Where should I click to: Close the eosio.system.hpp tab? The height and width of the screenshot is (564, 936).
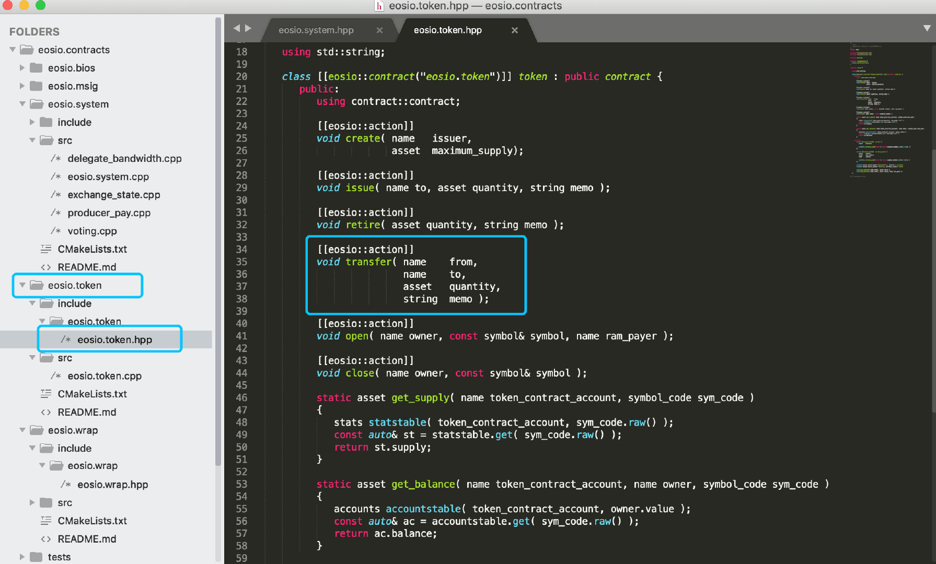[x=379, y=30]
